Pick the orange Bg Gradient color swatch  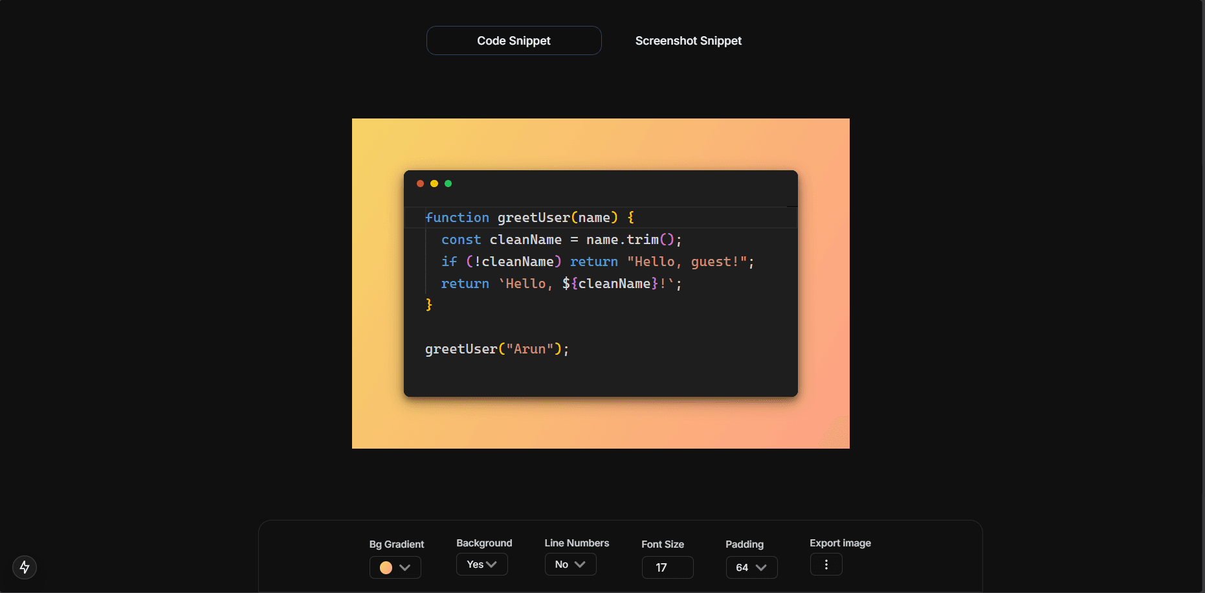point(386,568)
